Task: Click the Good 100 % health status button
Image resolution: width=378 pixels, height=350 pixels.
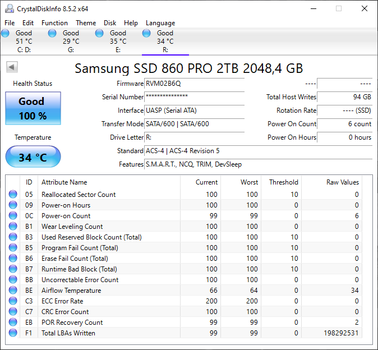Action: coord(33,108)
